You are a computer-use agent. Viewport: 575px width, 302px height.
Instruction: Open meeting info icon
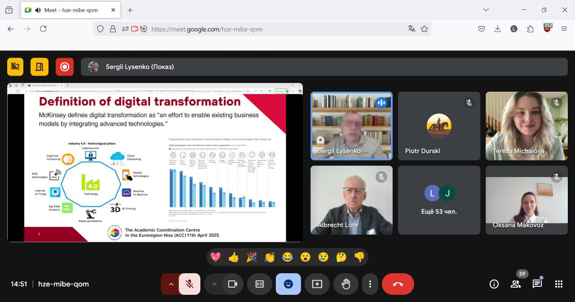[x=494, y=284]
